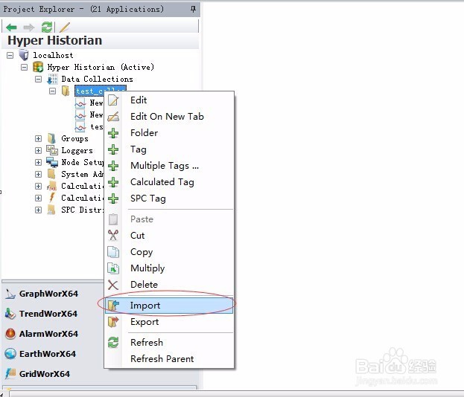Select Hyper Historian (Active) tree item
The width and height of the screenshot is (464, 397).
coord(101,67)
